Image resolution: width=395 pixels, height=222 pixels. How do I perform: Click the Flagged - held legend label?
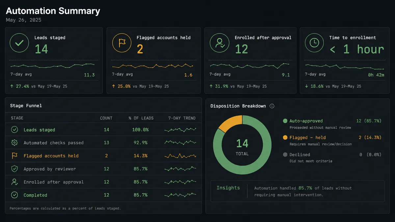pos(307,137)
